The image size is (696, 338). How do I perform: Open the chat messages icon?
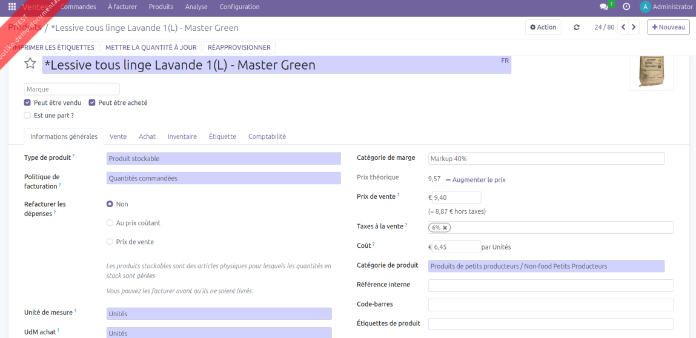point(604,7)
